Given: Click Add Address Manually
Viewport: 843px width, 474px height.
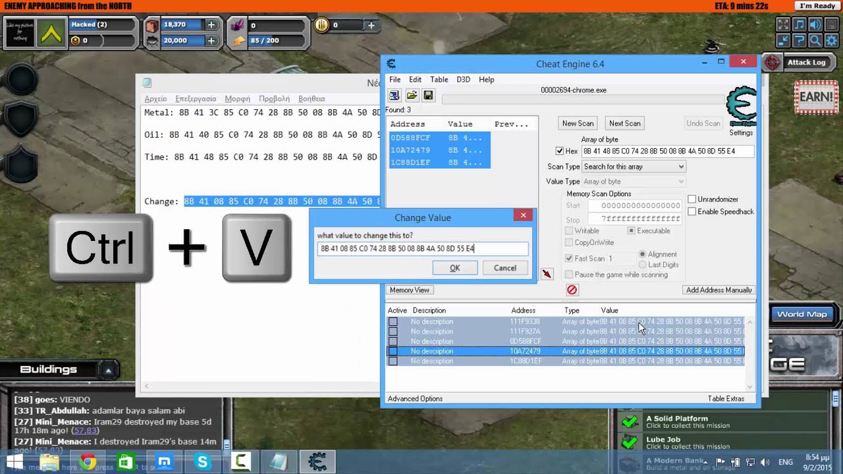Looking at the screenshot, I should (x=719, y=290).
